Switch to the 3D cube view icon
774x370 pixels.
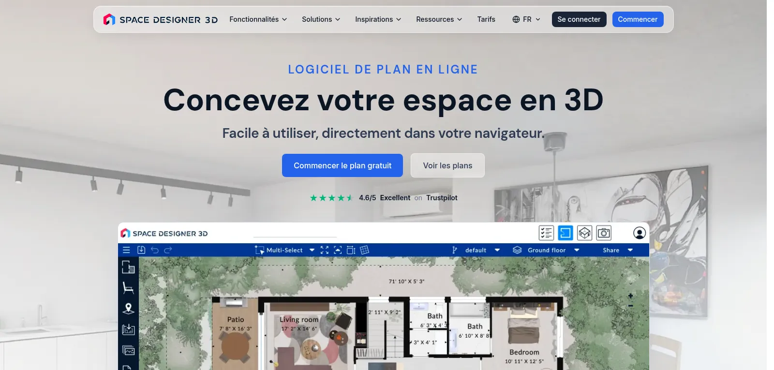(x=585, y=233)
